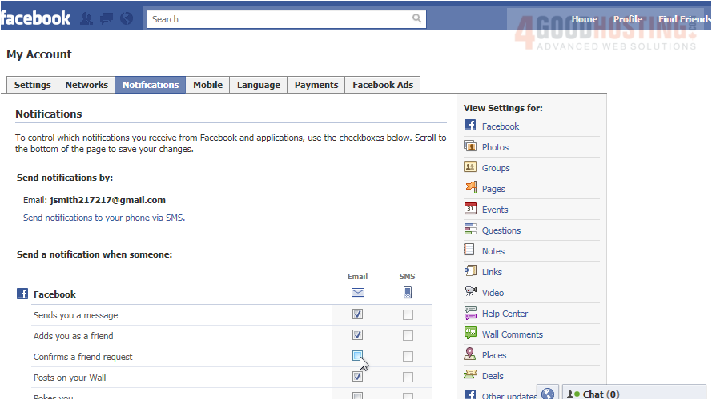Click Send notifications to your phone via SMS
The image size is (712, 400).
(103, 218)
